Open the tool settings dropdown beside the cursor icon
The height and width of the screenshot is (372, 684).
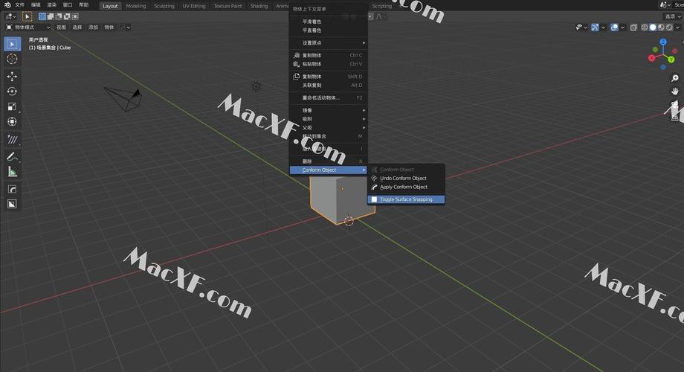10,16
